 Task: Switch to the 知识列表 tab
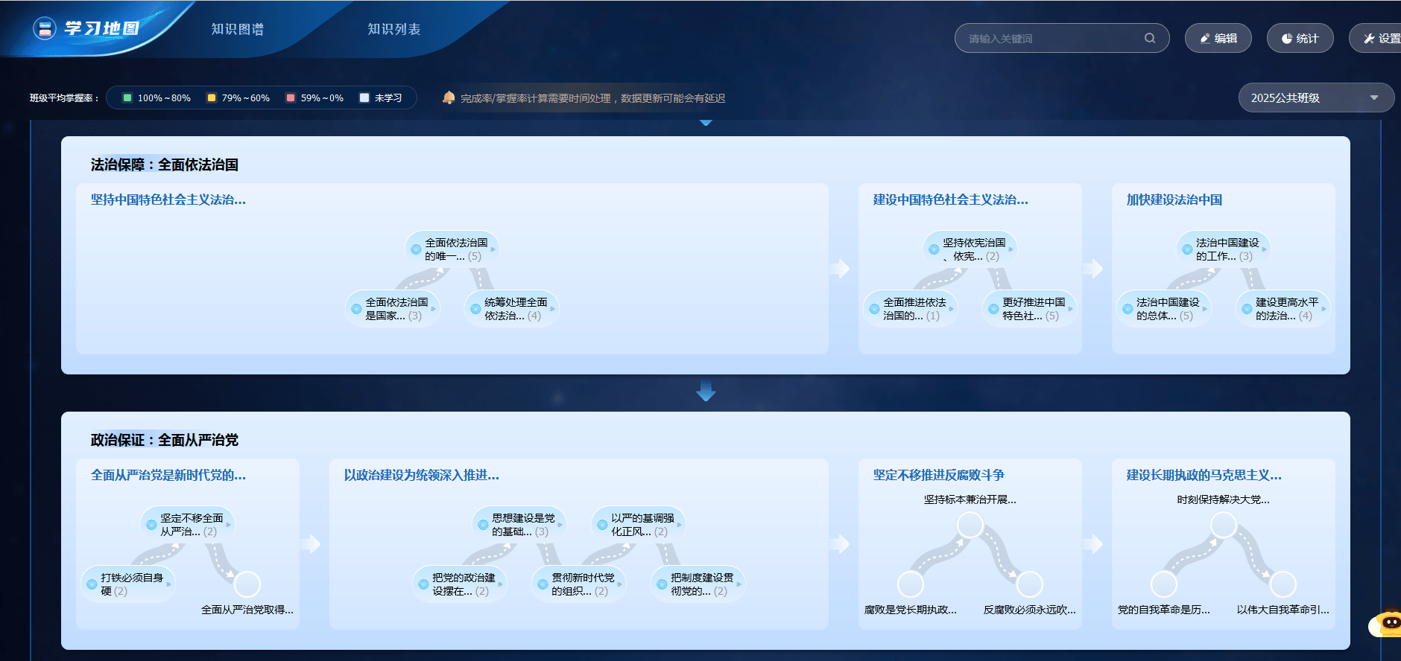(x=393, y=29)
